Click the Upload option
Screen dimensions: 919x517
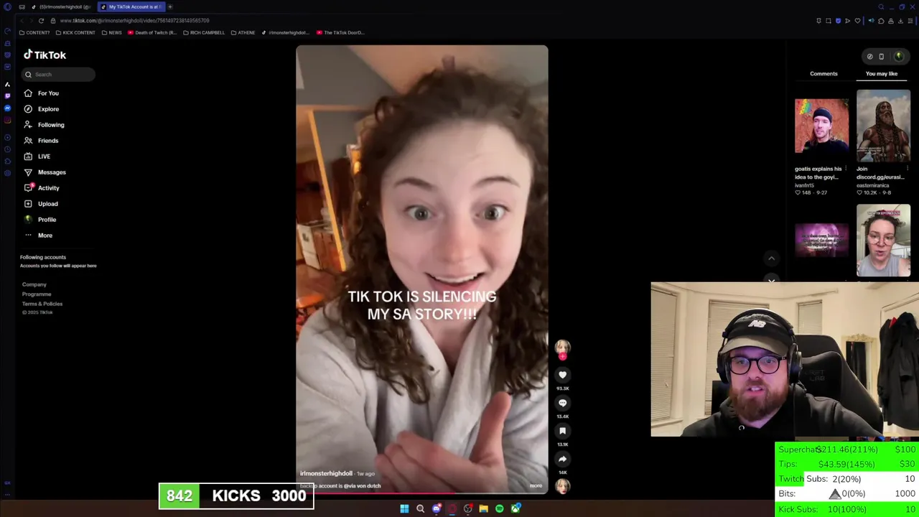coord(40,204)
